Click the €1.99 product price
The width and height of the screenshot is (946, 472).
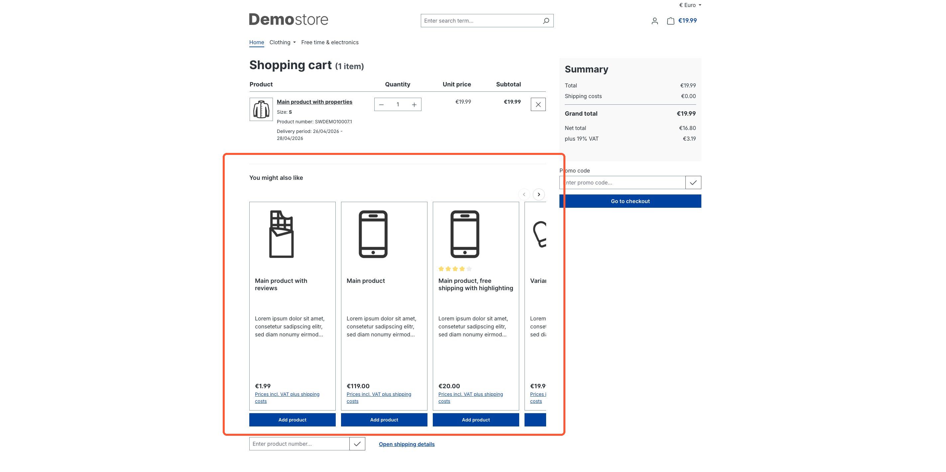(263, 386)
